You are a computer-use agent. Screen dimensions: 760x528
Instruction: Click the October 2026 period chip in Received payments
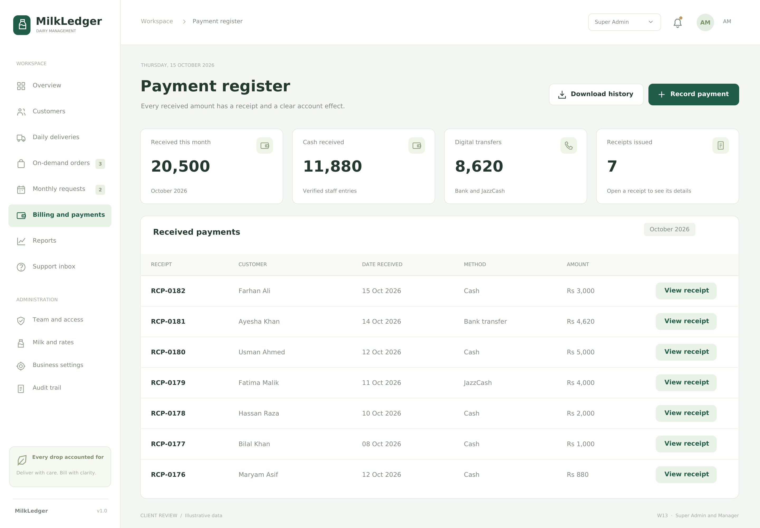click(669, 229)
